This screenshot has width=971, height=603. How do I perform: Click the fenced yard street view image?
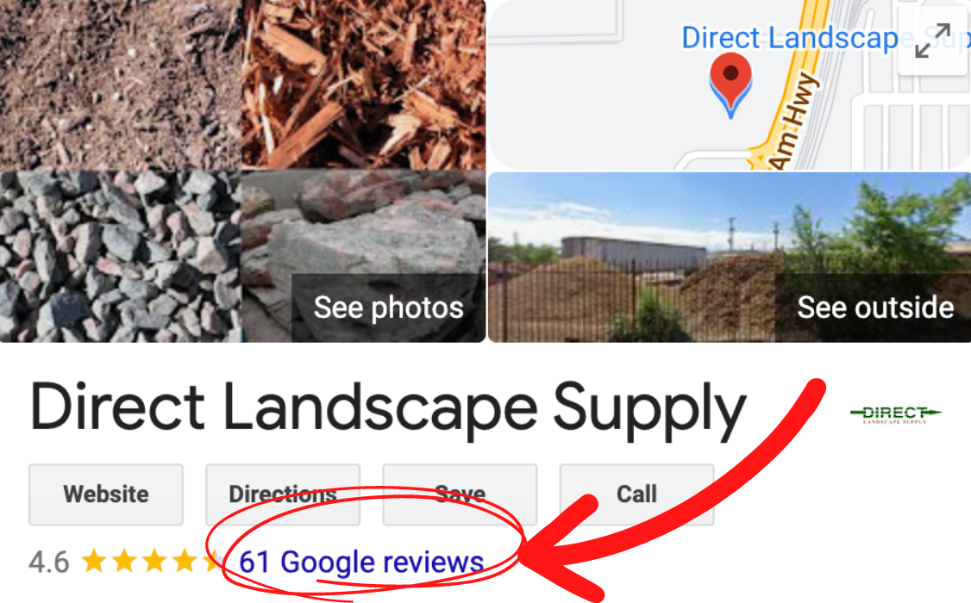[x=631, y=257]
